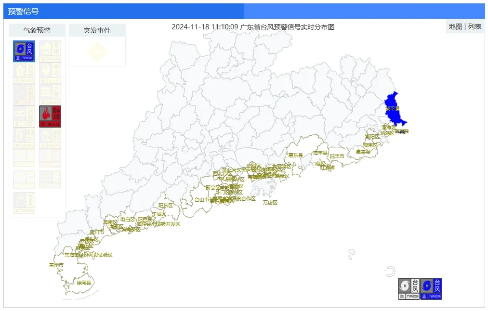Viewport: 488px width, 311px height.
Task: Click the blue typhoon legend icon
Action: (x=431, y=289)
